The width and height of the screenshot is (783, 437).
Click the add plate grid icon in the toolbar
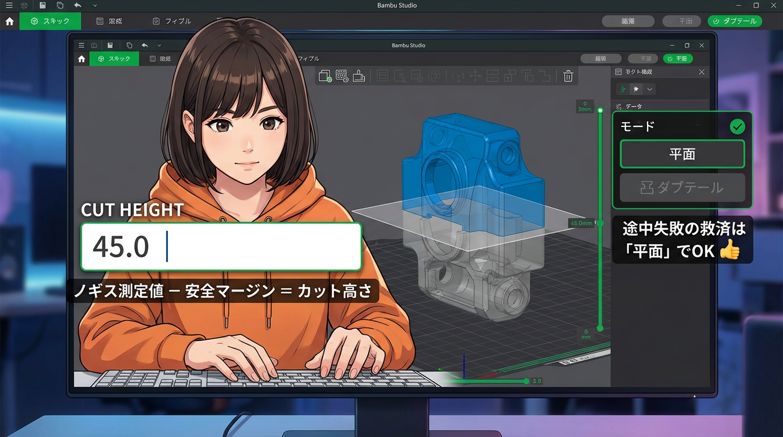tap(341, 76)
